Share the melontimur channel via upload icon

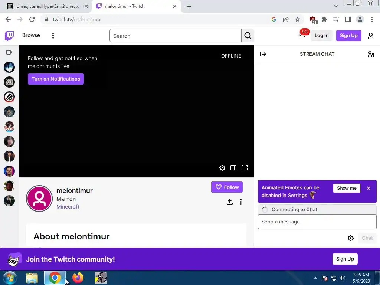pos(229,202)
